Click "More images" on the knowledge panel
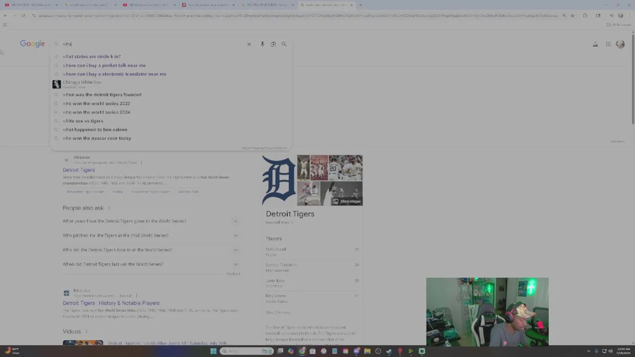This screenshot has width=635, height=357. point(347,201)
